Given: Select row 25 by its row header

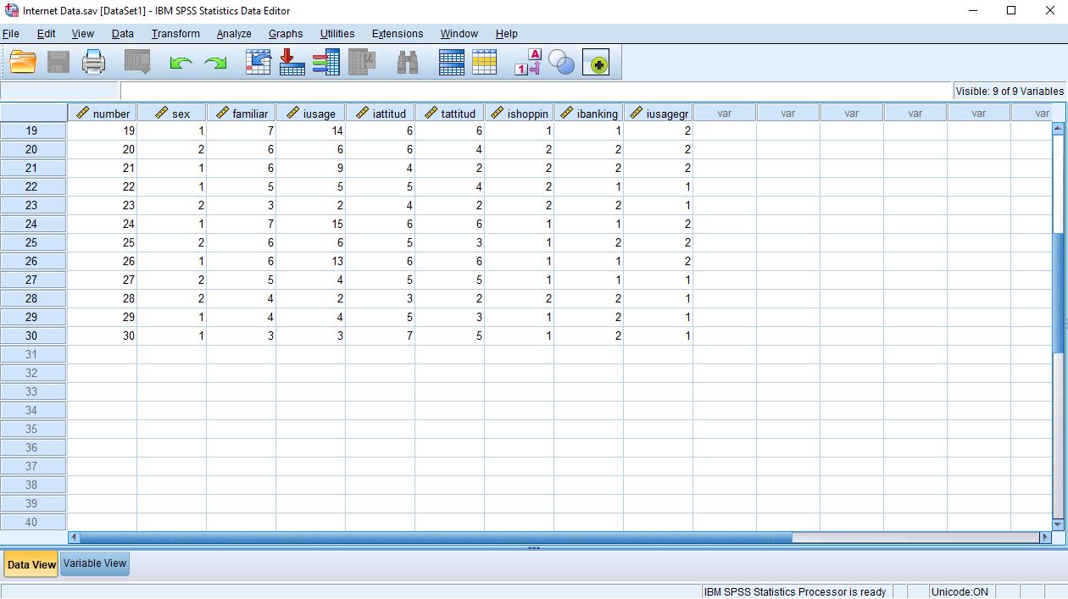Looking at the screenshot, I should pyautogui.click(x=33, y=242).
